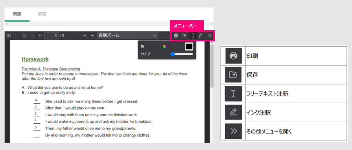Click the 印刷 label in the table

(252, 56)
